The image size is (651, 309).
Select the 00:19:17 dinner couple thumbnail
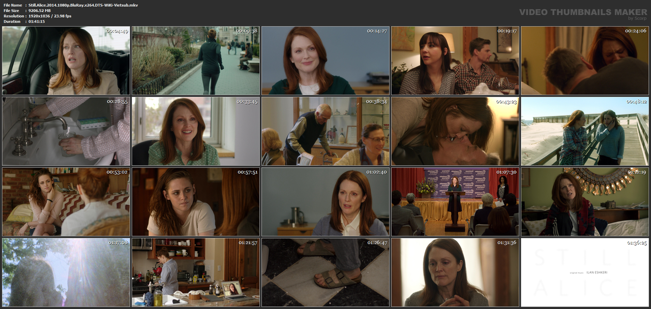(455, 60)
